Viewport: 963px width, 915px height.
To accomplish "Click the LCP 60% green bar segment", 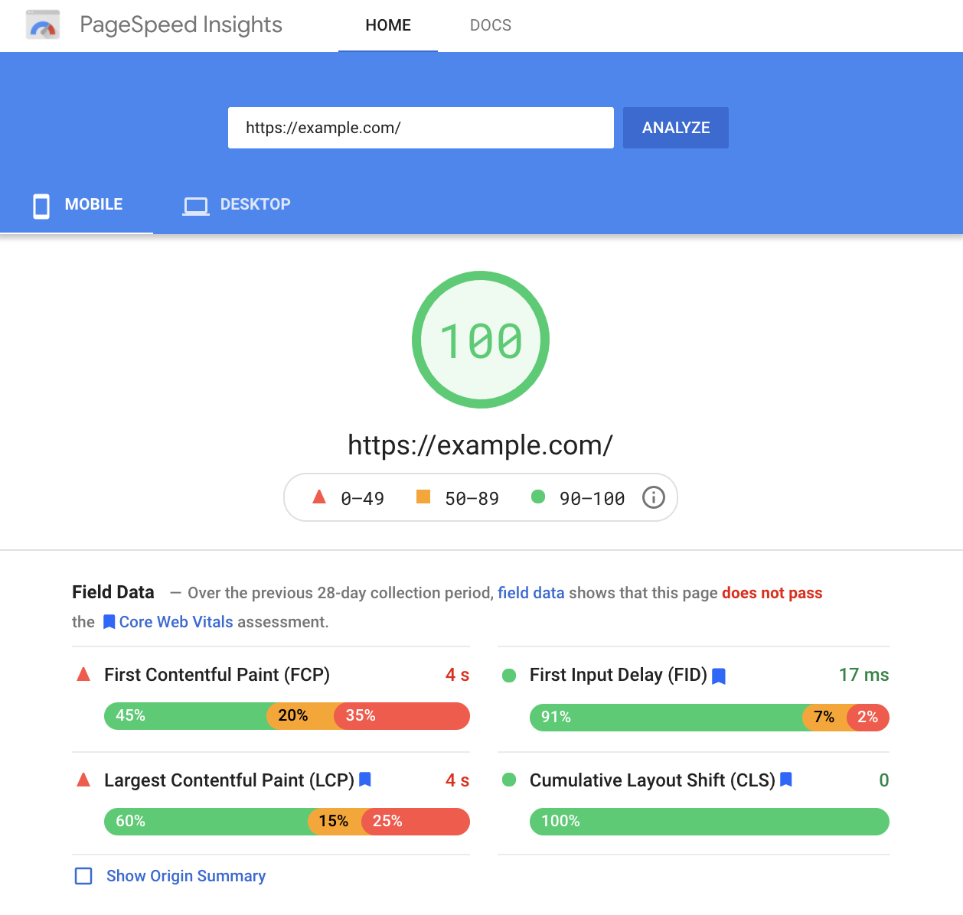I will pos(207,822).
